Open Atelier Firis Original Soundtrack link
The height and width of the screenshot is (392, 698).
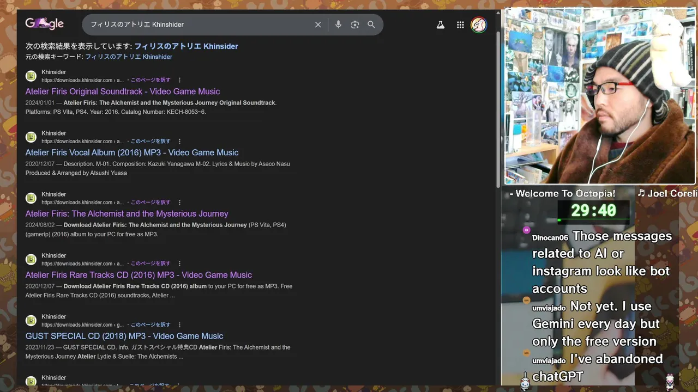[x=123, y=91]
